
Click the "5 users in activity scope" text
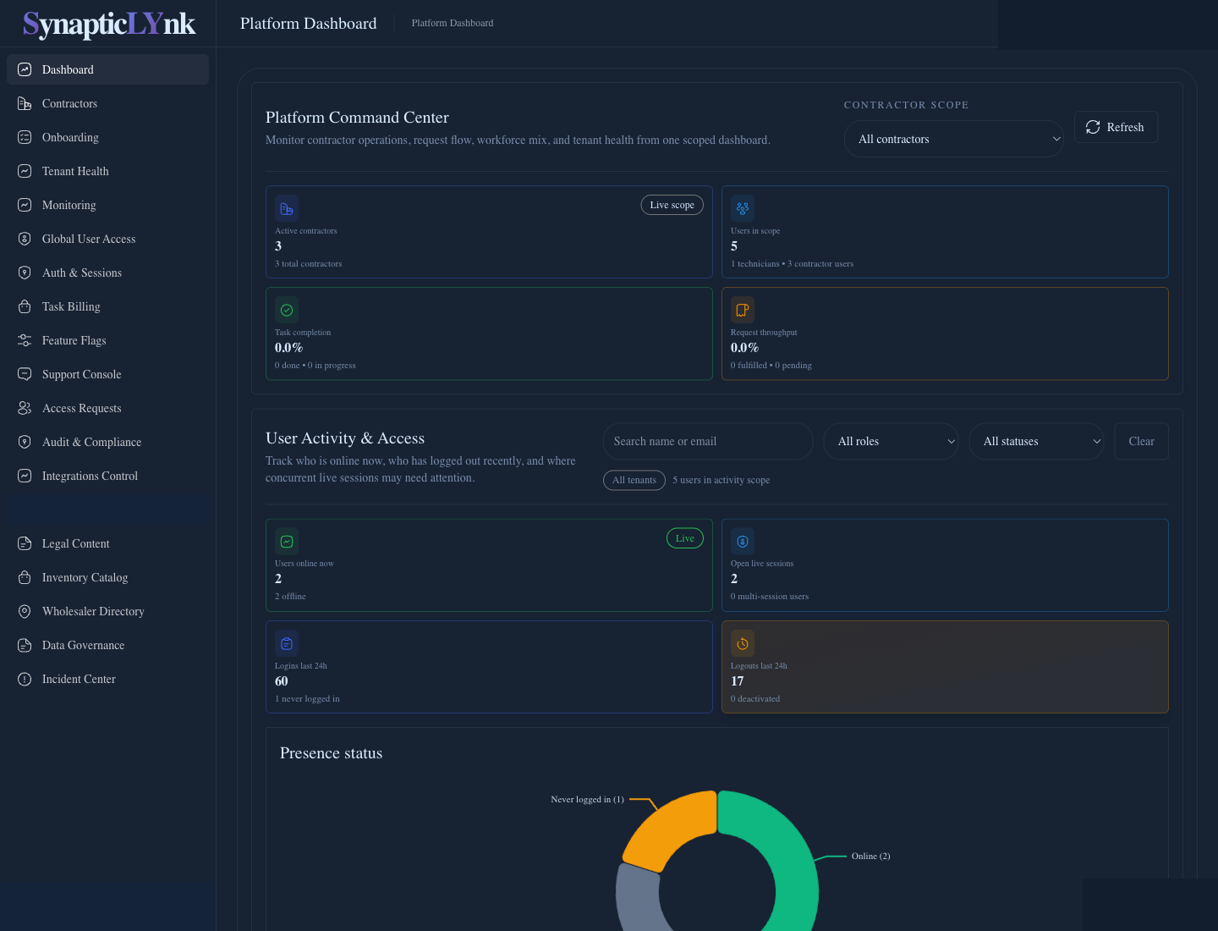click(x=721, y=480)
